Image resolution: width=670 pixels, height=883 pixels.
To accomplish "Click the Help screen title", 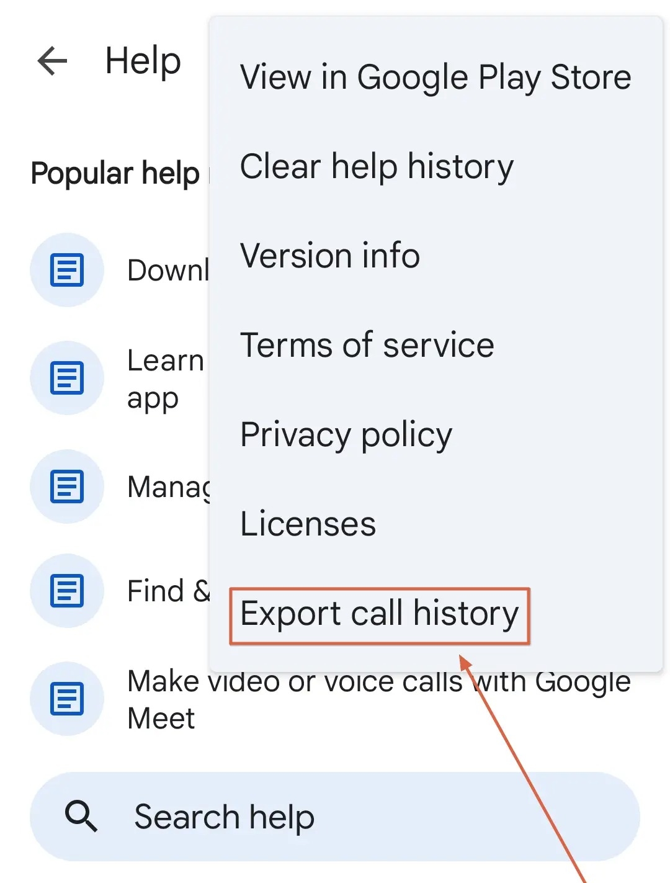I will (142, 60).
